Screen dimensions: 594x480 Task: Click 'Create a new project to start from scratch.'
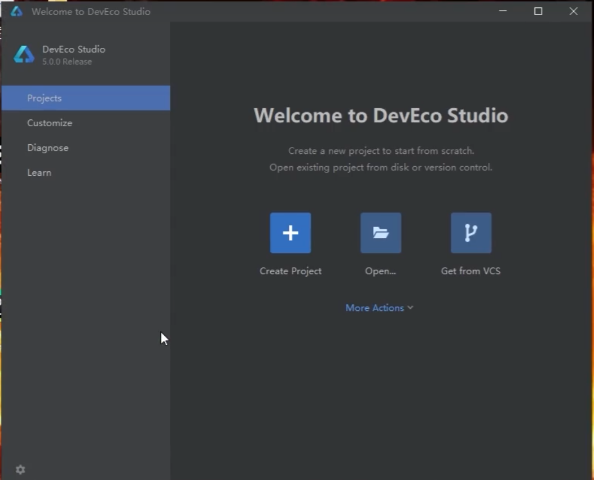click(x=381, y=151)
